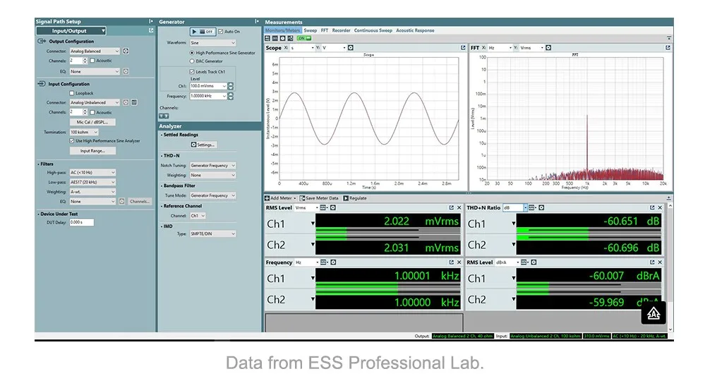Viewport: 705px width, 381px height.
Task: Open output EQ settings icon
Action: [x=126, y=71]
